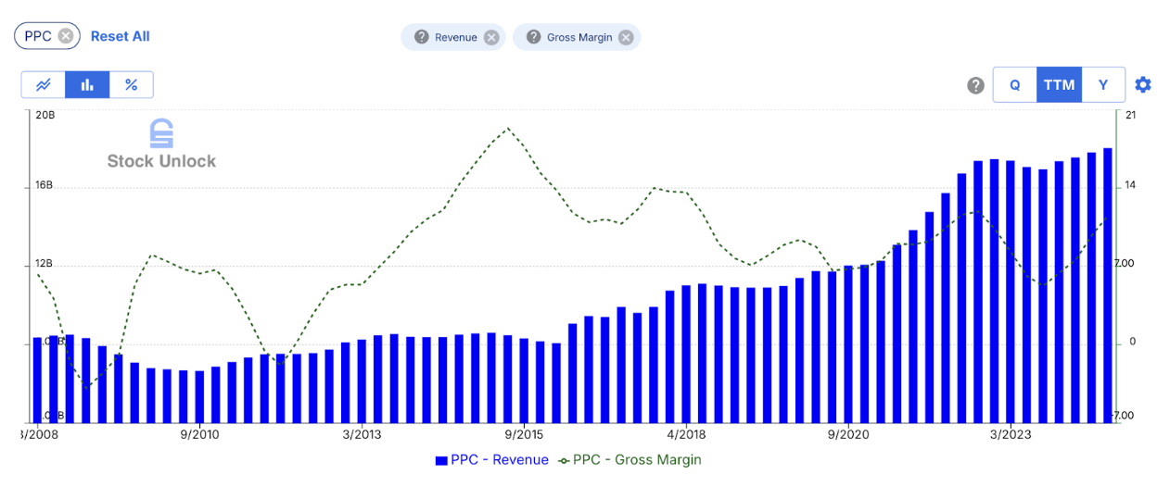Click question mark on Revenue chip

422,37
